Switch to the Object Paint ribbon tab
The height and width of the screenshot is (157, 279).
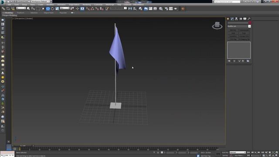48,13
